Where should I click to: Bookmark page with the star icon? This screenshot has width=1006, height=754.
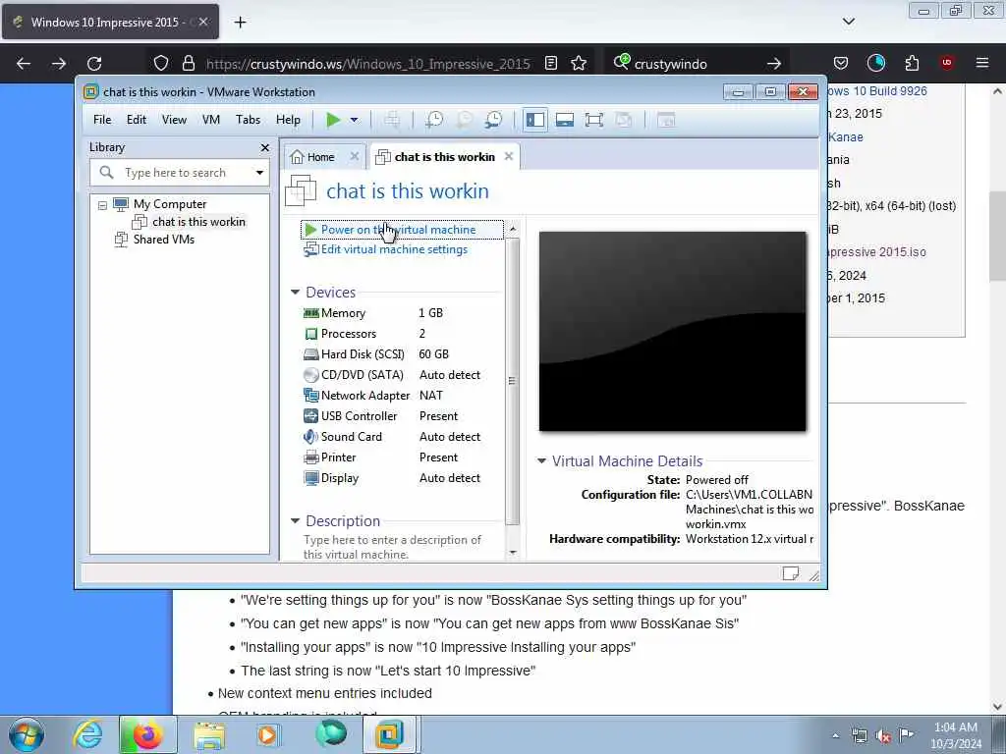(579, 64)
